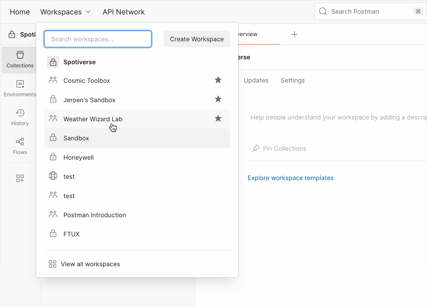Toggle the star on Jeroen's Sandbox
This screenshot has height=307, width=427.
pyautogui.click(x=218, y=99)
